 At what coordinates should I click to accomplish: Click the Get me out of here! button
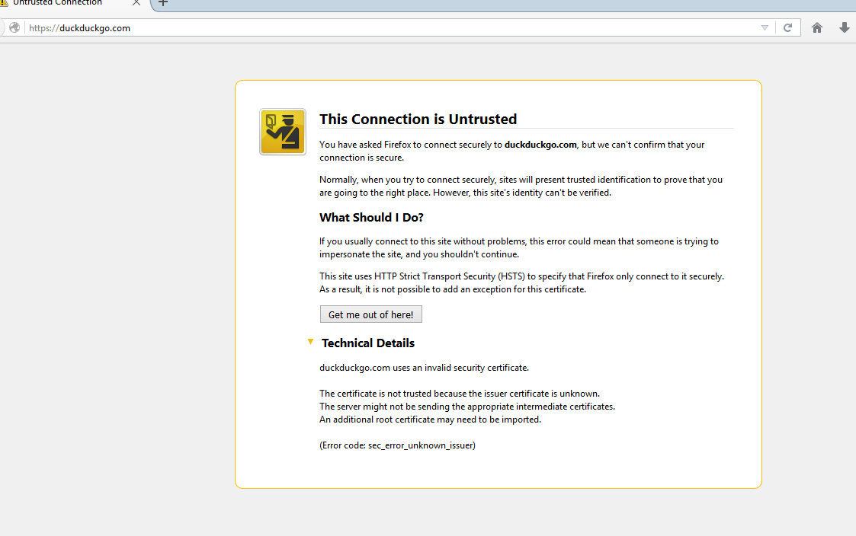[x=370, y=314]
